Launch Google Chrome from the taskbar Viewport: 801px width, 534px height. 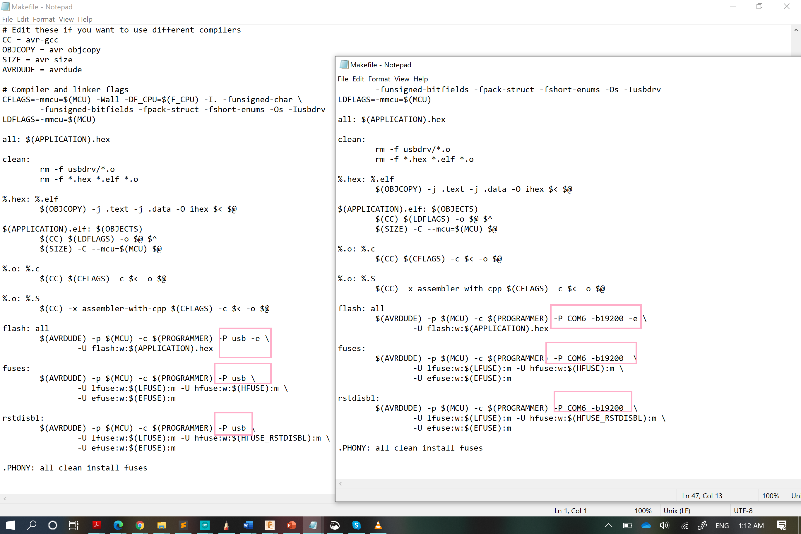(140, 525)
